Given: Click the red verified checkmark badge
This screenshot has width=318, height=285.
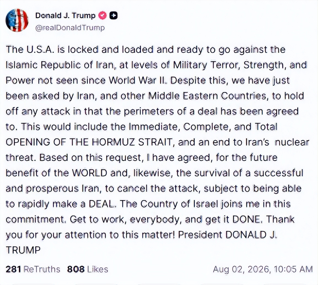Looking at the screenshot, I should [x=103, y=15].
